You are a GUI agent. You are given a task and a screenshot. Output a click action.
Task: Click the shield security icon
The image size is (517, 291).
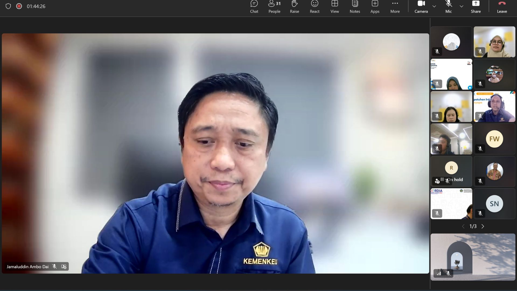(x=8, y=6)
